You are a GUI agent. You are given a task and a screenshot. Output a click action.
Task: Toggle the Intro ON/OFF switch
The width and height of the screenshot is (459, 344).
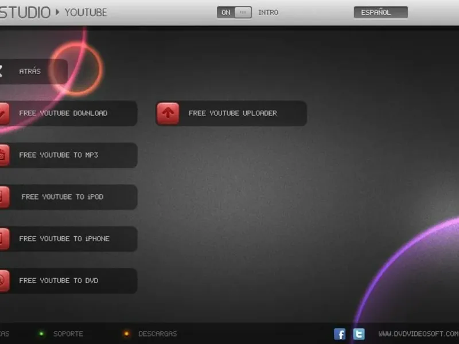pyautogui.click(x=234, y=12)
